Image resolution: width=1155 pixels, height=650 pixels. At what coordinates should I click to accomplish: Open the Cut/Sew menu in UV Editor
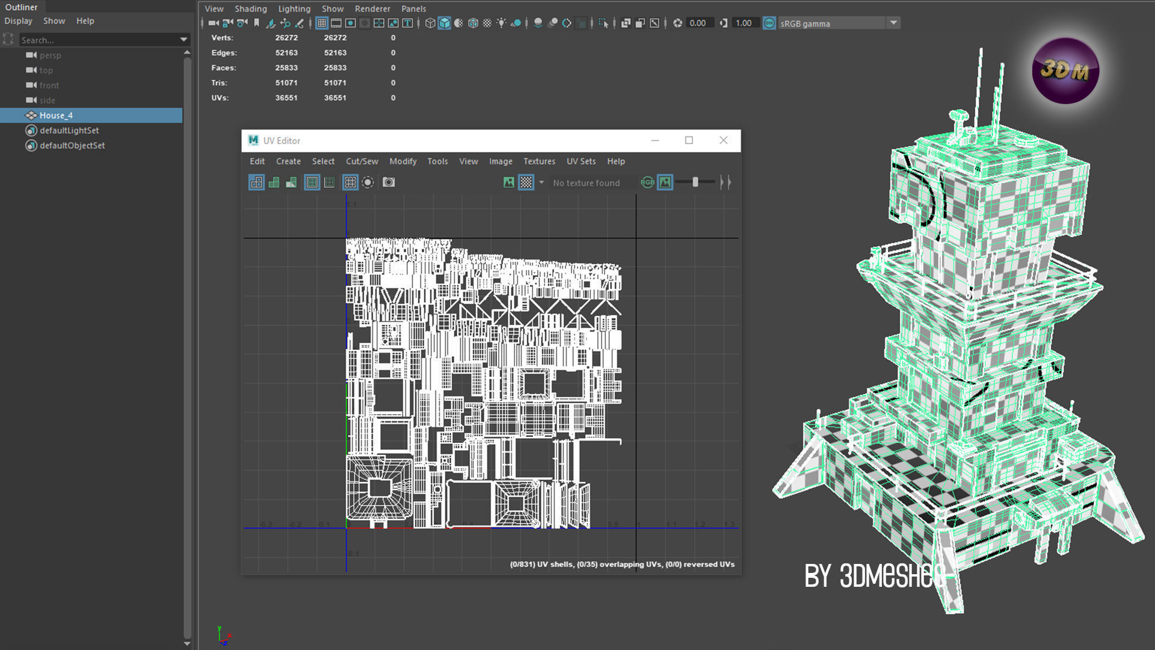(x=362, y=161)
